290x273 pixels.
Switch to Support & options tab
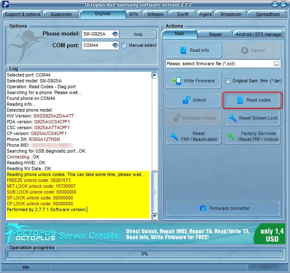[23, 14]
